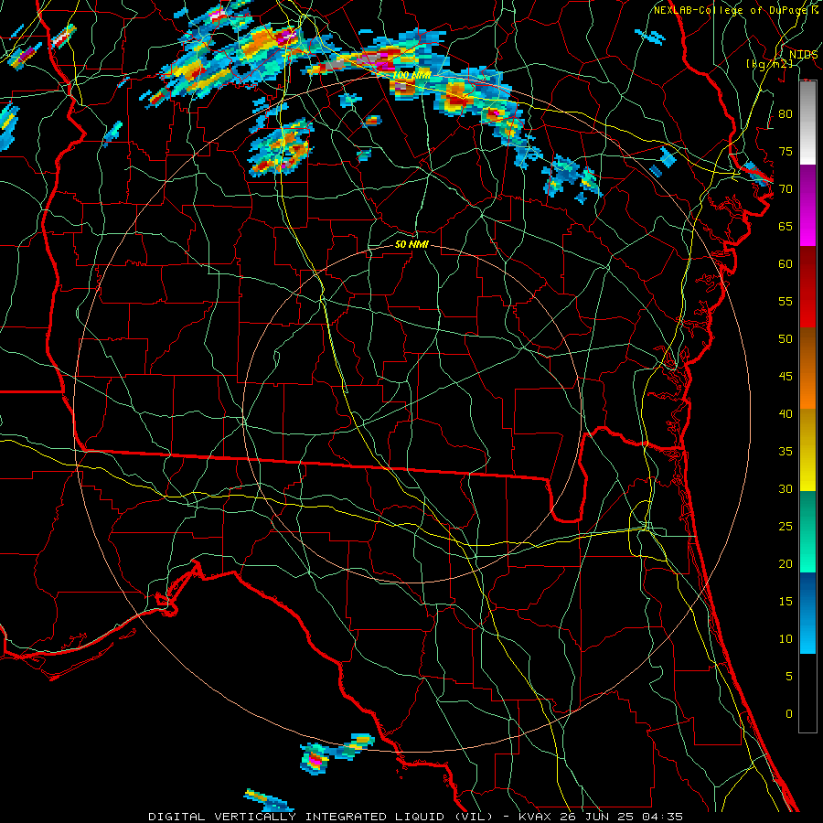Pick the green segment of color bar
Viewport: 823px width, 823px height.
pos(807,531)
